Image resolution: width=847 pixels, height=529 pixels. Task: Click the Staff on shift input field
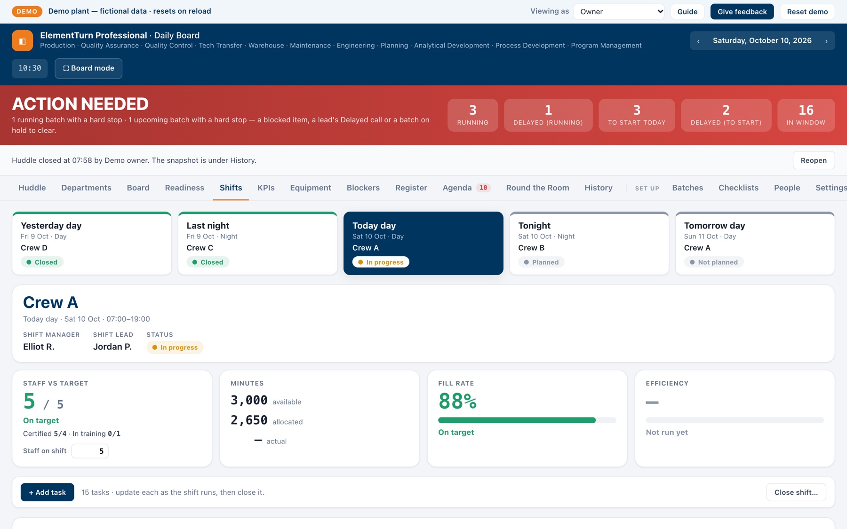point(90,451)
